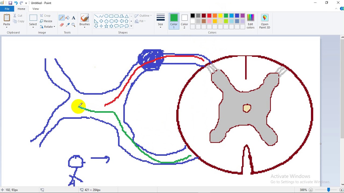Image resolution: width=344 pixels, height=193 pixels.
Task: Switch to the View tab
Action: tap(36, 9)
